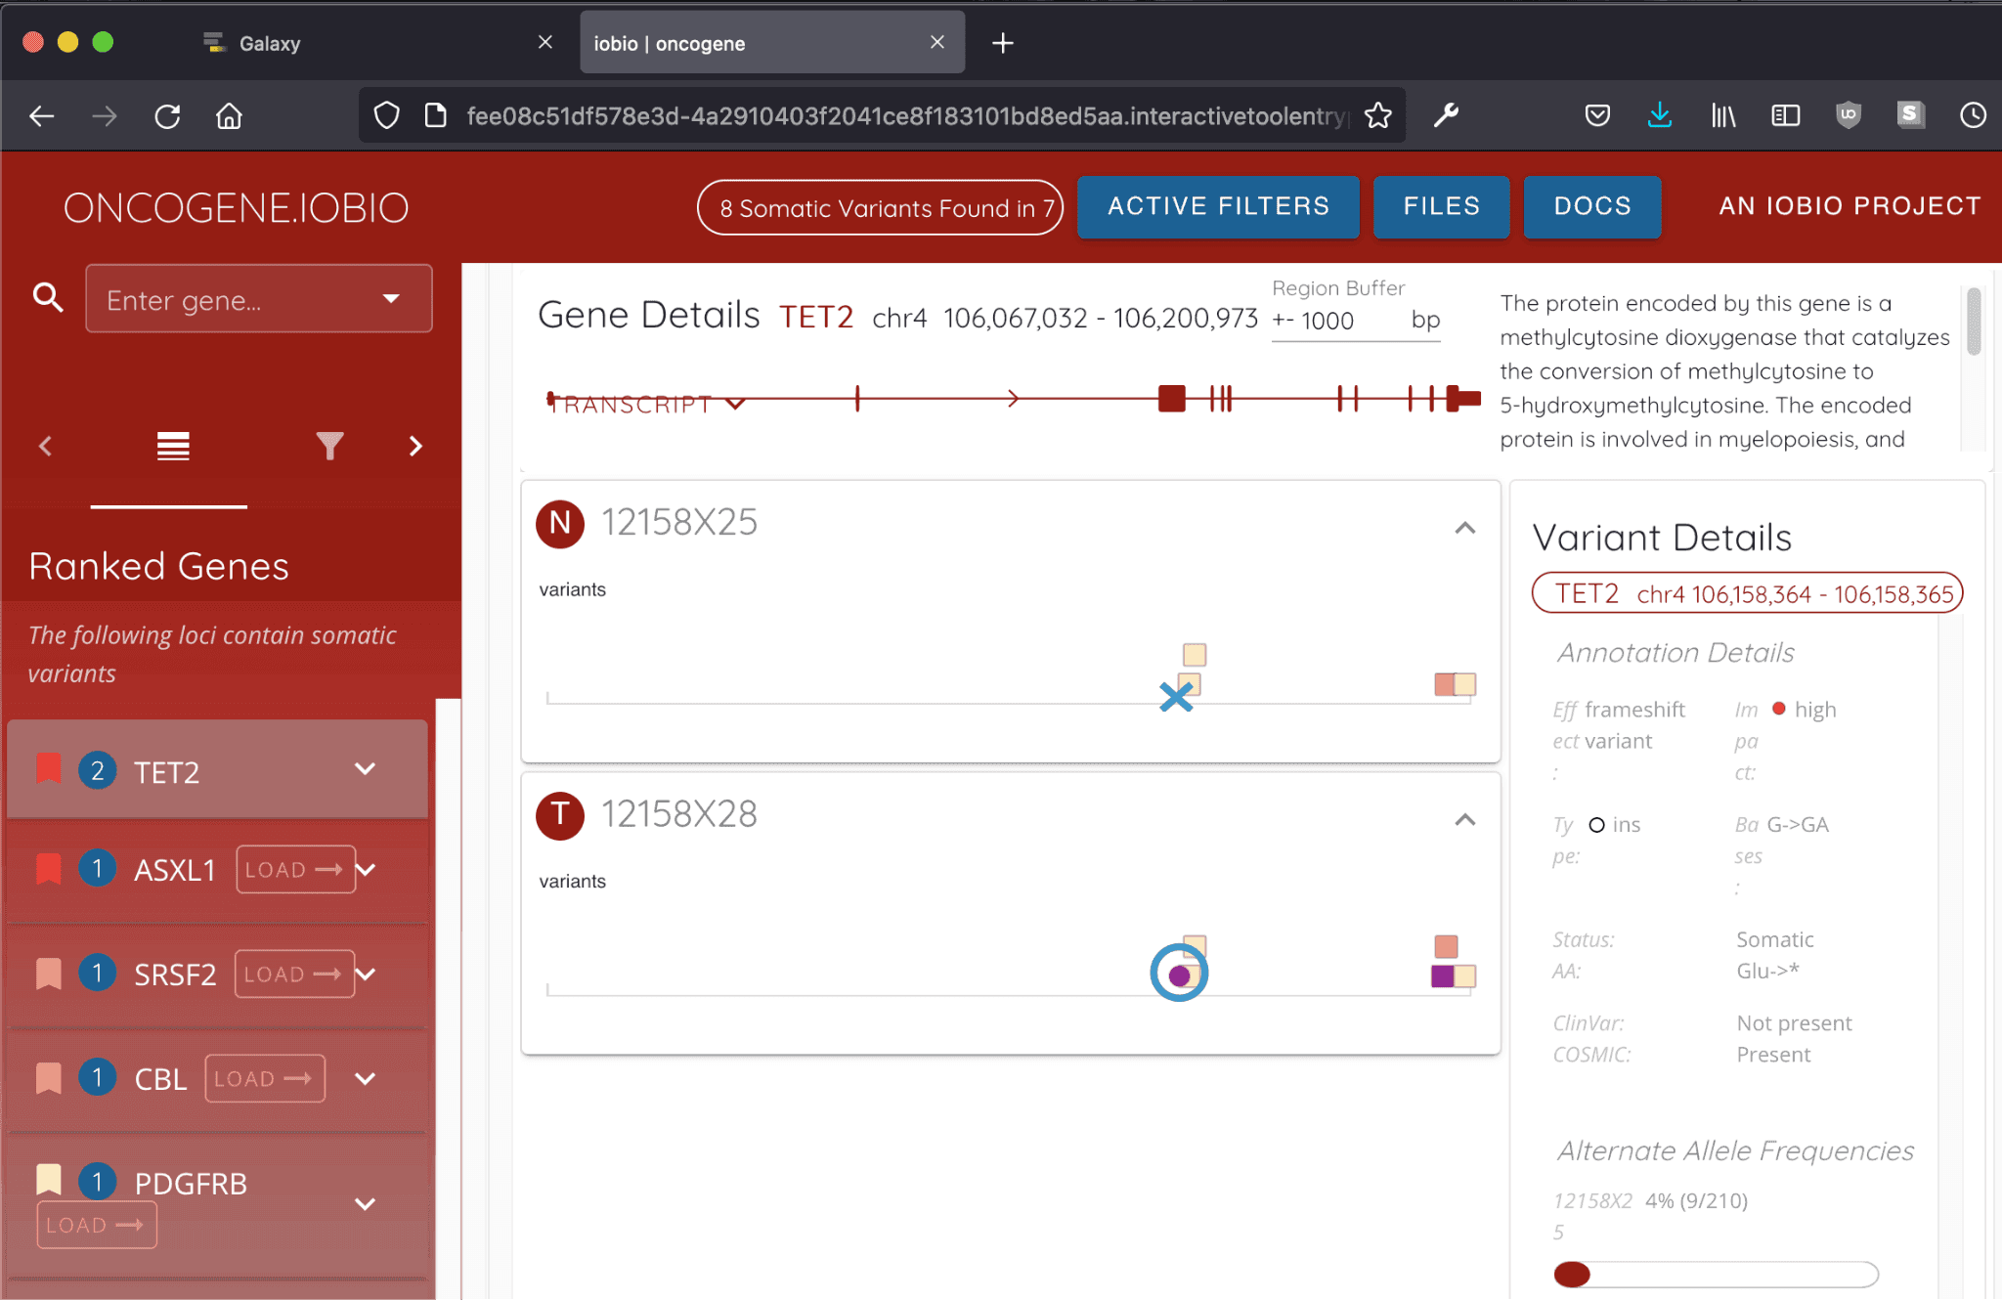Save page to Pocket icon

point(1597,115)
